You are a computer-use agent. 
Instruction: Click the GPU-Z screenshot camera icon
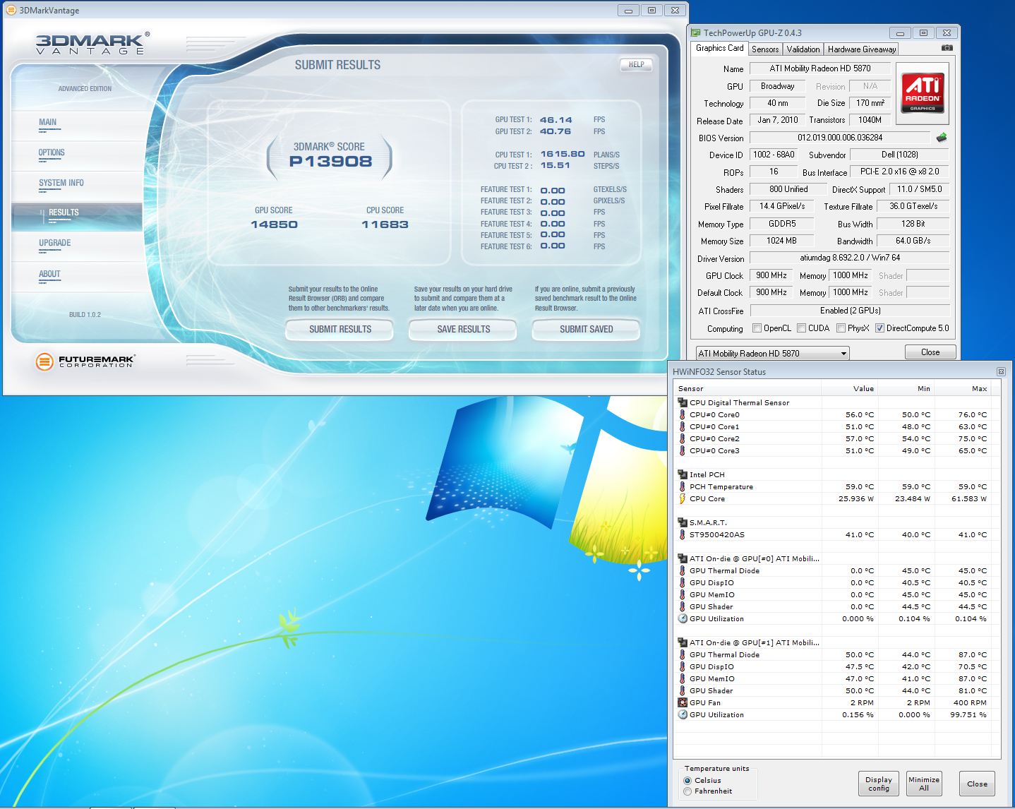click(x=947, y=48)
